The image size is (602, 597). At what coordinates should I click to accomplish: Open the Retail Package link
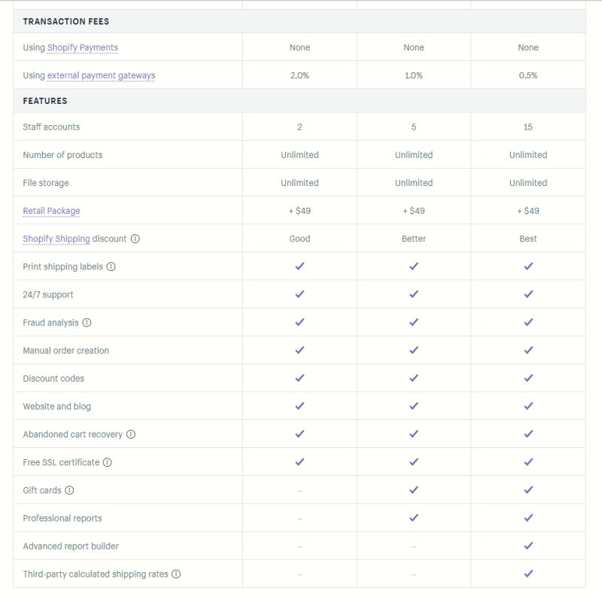(50, 211)
